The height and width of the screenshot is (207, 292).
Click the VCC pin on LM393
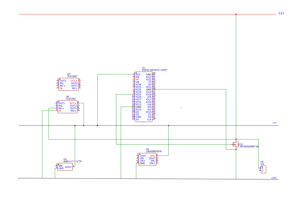click(153, 156)
